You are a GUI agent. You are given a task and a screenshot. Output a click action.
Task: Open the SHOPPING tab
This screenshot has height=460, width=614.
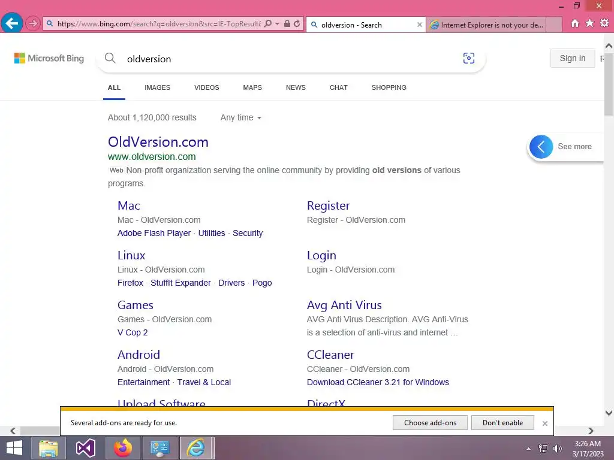tap(389, 87)
